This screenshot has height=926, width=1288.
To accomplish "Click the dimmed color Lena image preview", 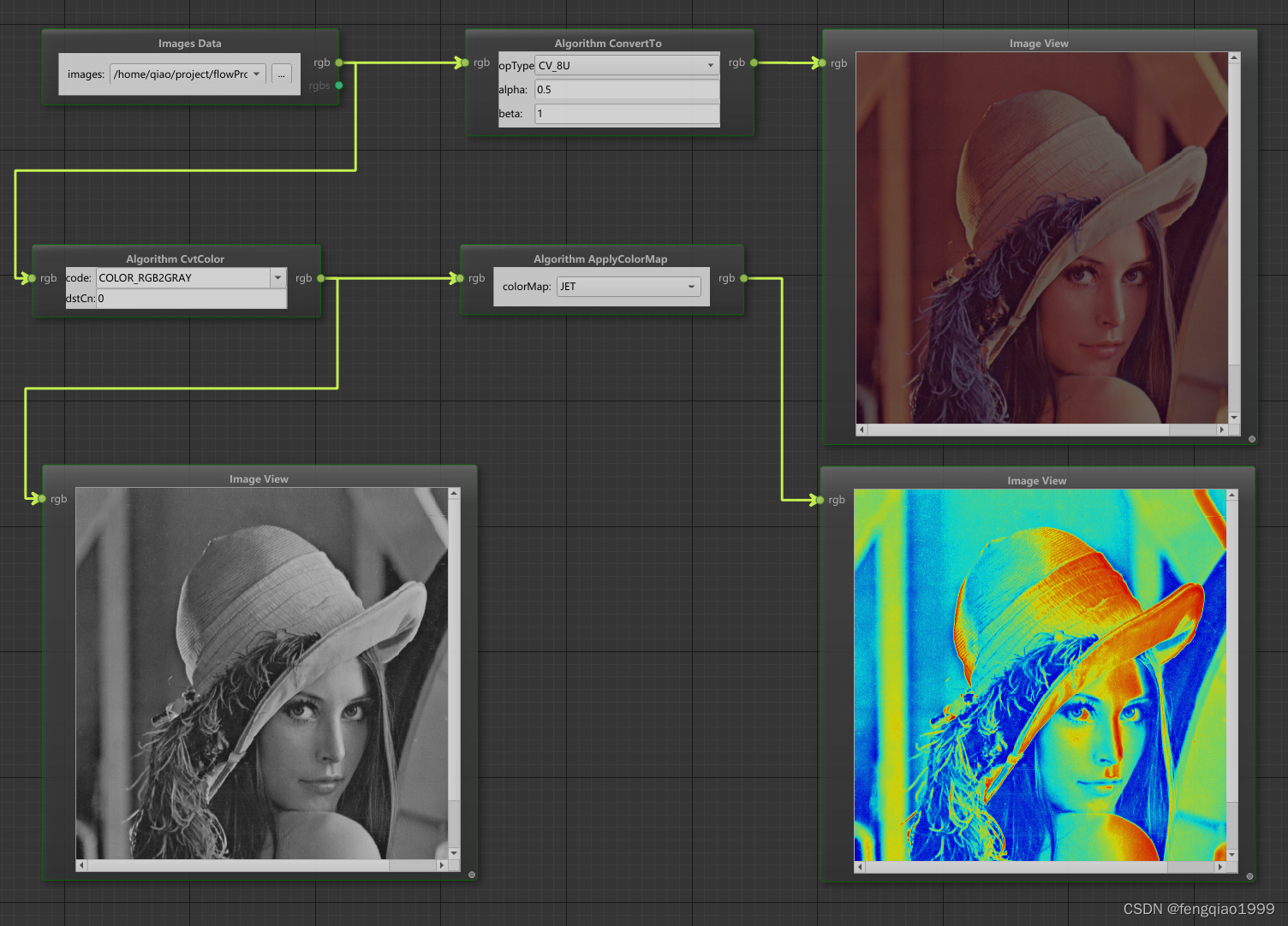I will pyautogui.click(x=1042, y=238).
